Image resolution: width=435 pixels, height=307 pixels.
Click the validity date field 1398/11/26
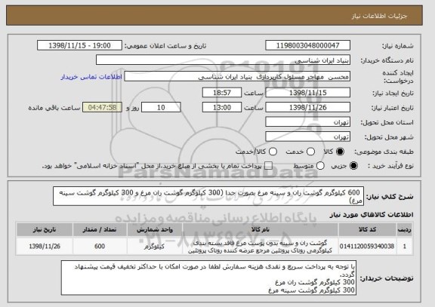pos(307,107)
